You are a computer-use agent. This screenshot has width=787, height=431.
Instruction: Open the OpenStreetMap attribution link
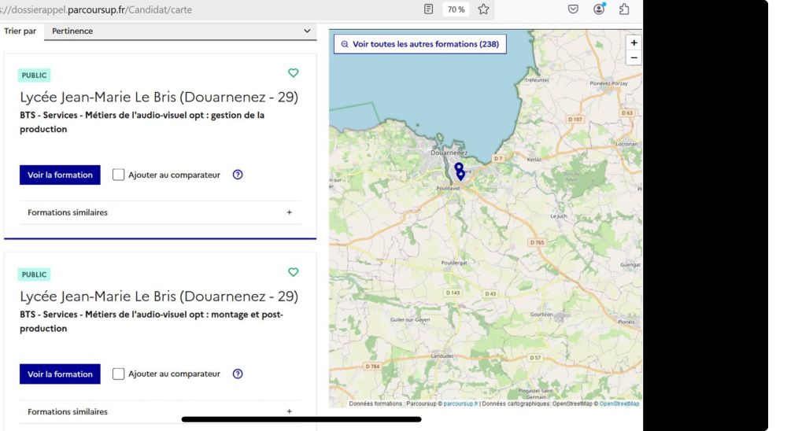pyautogui.click(x=619, y=403)
